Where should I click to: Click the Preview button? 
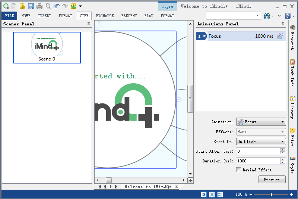click(272, 180)
